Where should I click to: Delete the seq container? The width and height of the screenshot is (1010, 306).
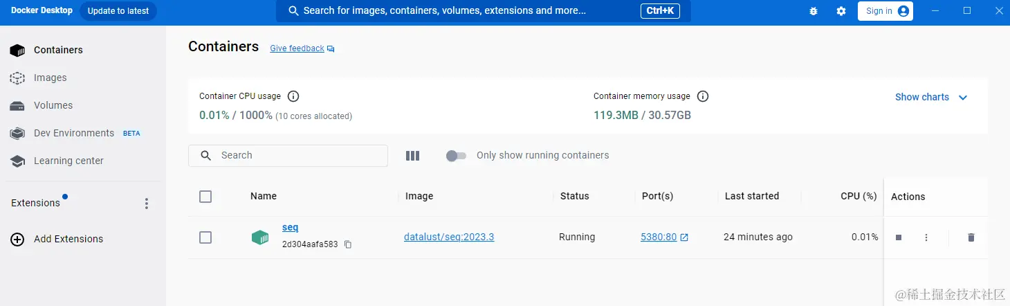pos(971,237)
